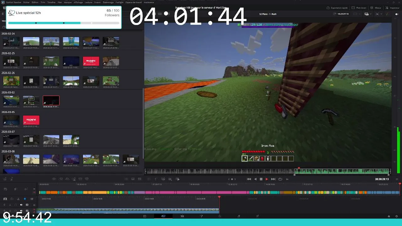This screenshot has height=226, width=402.
Task: Click the red playhead on viewer scrub bar
Action: click(x=299, y=168)
